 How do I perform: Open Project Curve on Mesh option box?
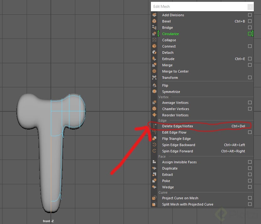click(250, 198)
